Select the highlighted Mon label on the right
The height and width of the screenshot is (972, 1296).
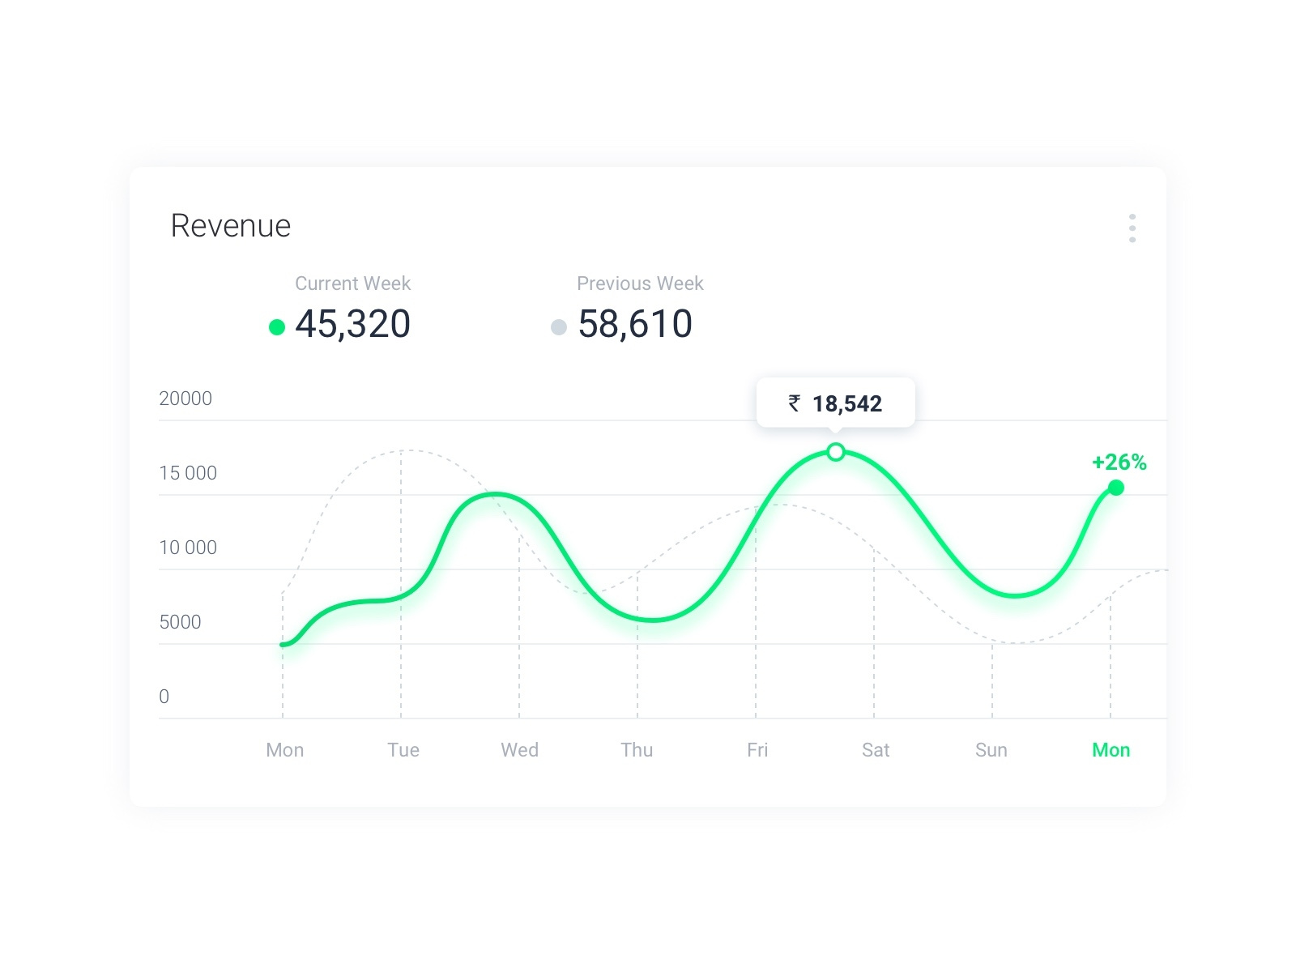point(1111,750)
